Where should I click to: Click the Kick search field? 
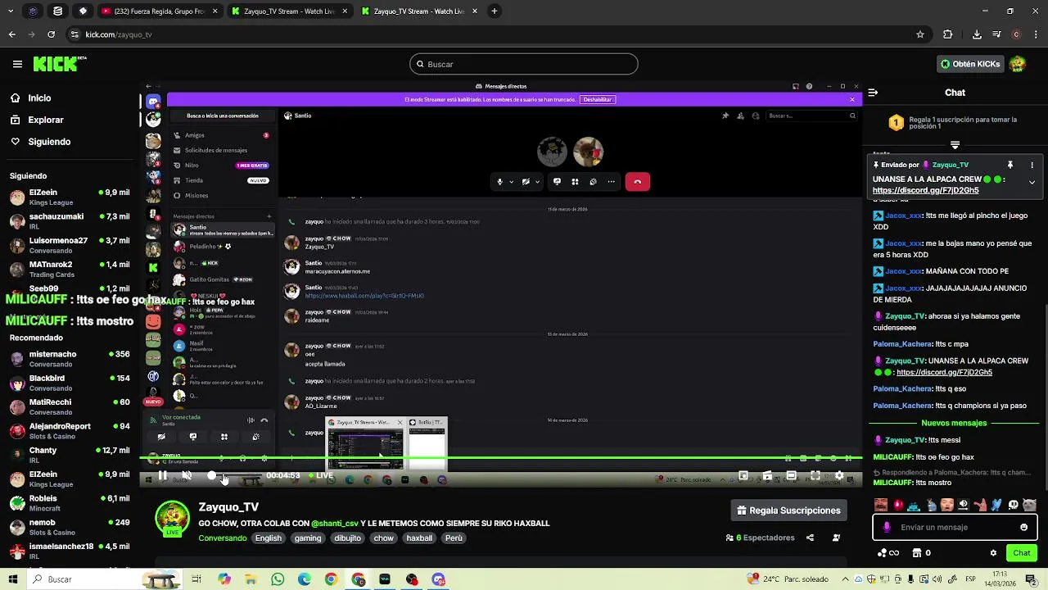[x=524, y=64]
